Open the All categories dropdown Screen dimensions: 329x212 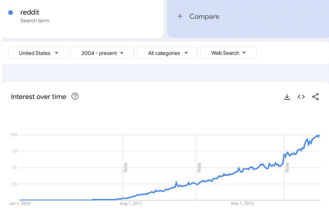point(167,53)
